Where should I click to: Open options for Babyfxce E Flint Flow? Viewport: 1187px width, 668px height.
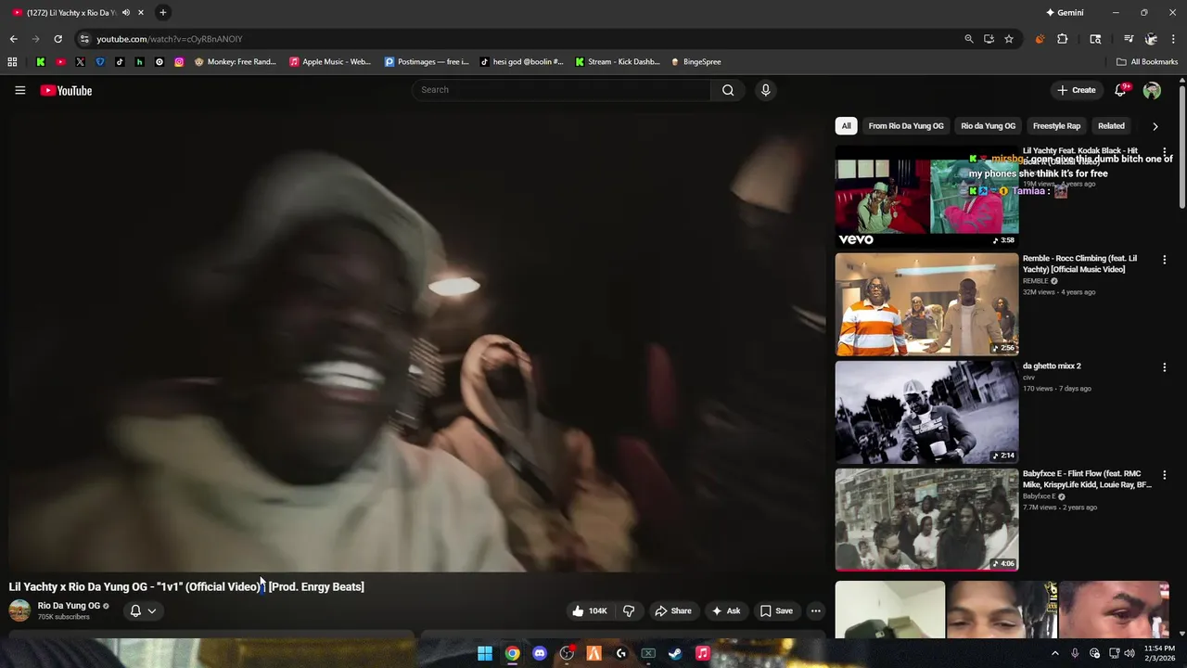coord(1165,475)
